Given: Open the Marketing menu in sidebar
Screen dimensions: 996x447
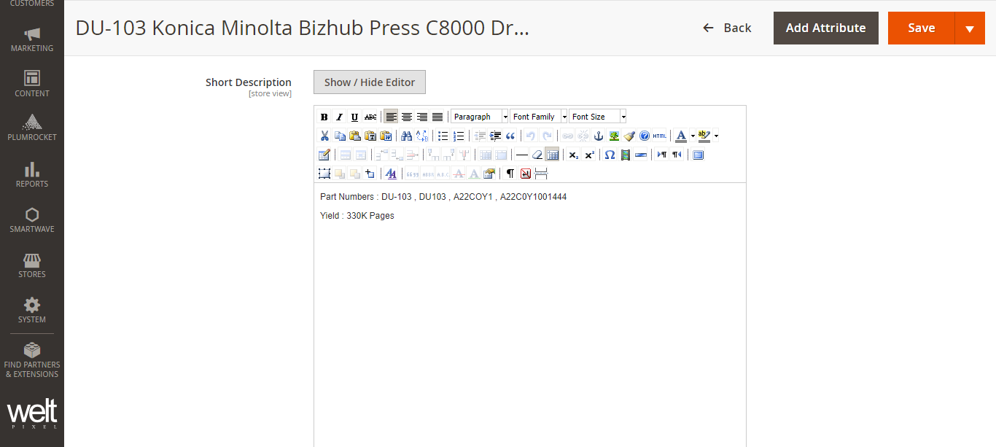Looking at the screenshot, I should pos(32,39).
